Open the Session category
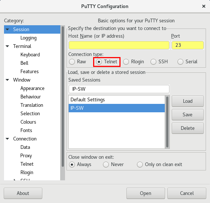The height and width of the screenshot is (203, 210). (x=21, y=29)
